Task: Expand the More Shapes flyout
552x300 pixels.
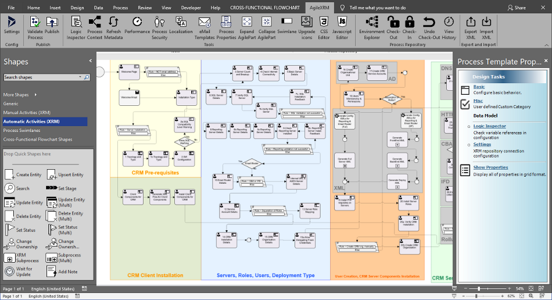Action: click(x=35, y=95)
